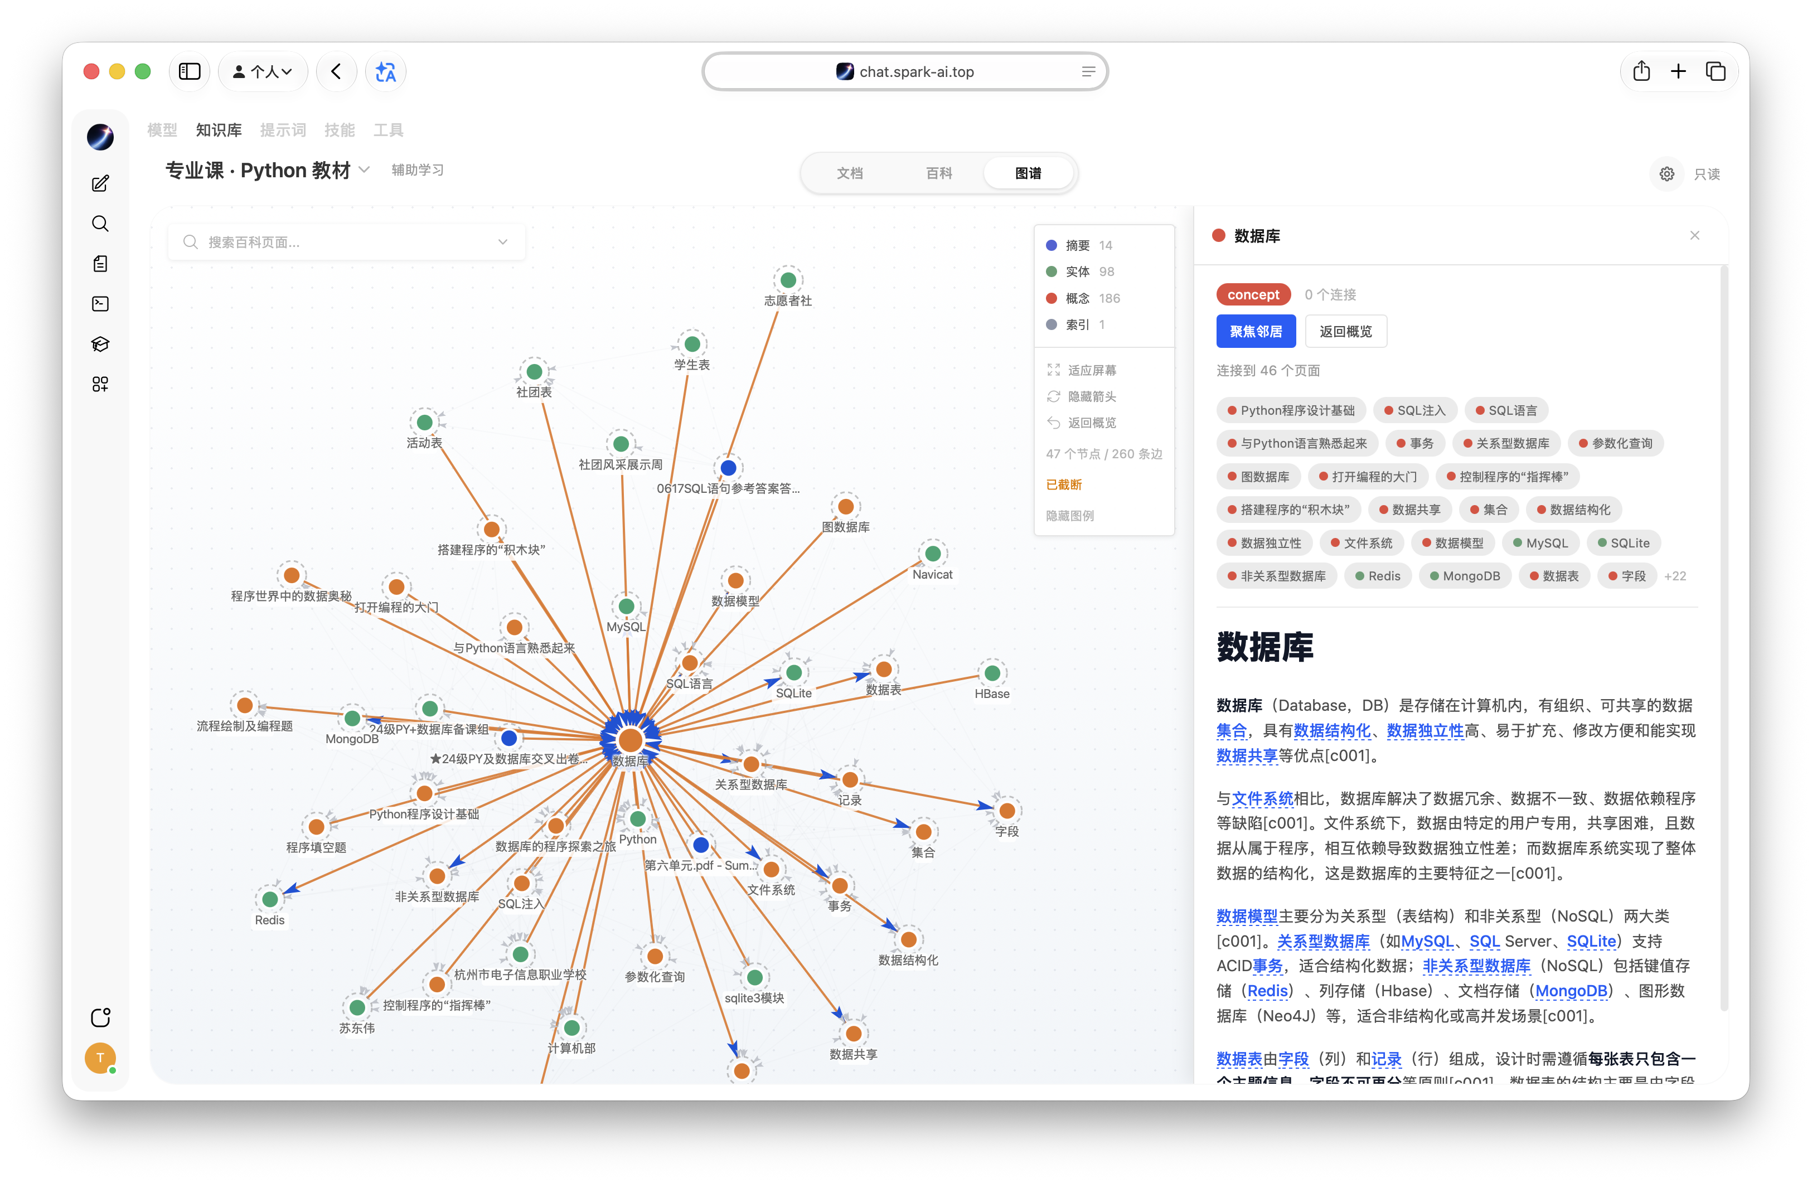Switch to the 百科 tab
This screenshot has width=1812, height=1183.
pos(939,173)
